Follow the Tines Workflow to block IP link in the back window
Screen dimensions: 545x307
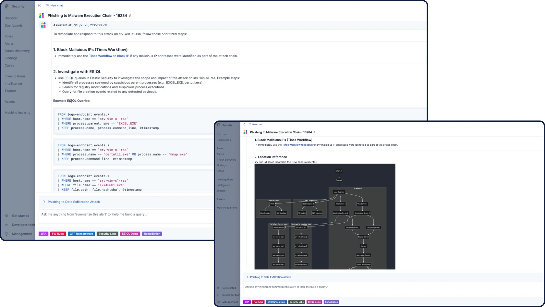click(x=109, y=56)
